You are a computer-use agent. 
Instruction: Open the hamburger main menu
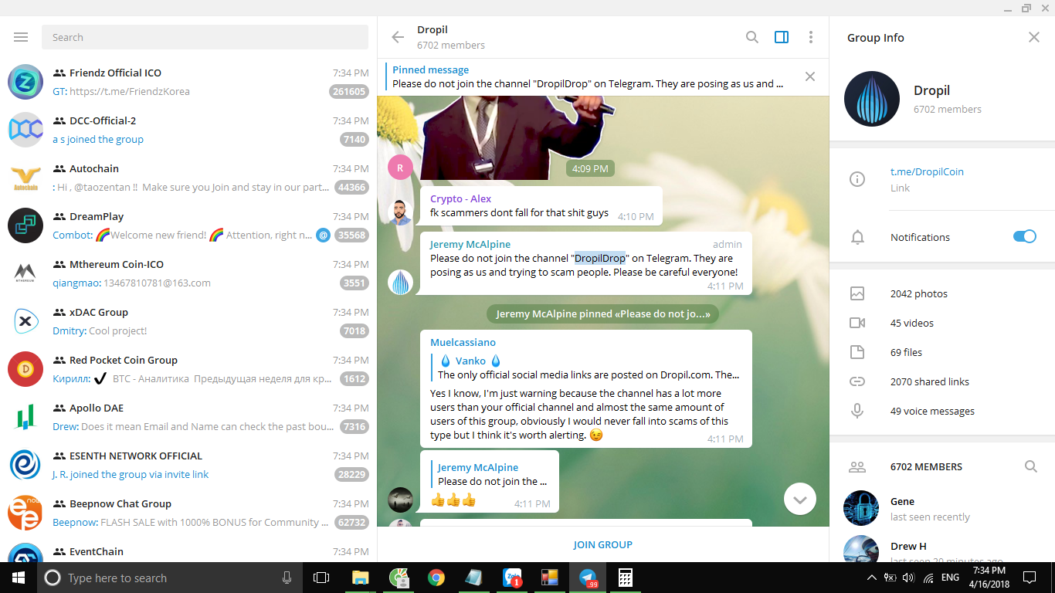pos(21,37)
